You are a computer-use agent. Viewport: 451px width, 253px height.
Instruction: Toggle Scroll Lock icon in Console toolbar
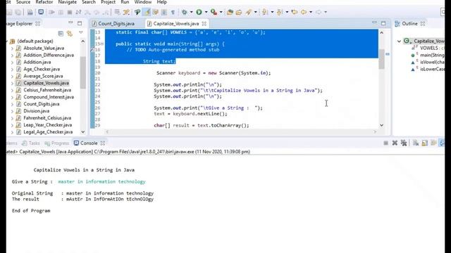click(x=424, y=143)
